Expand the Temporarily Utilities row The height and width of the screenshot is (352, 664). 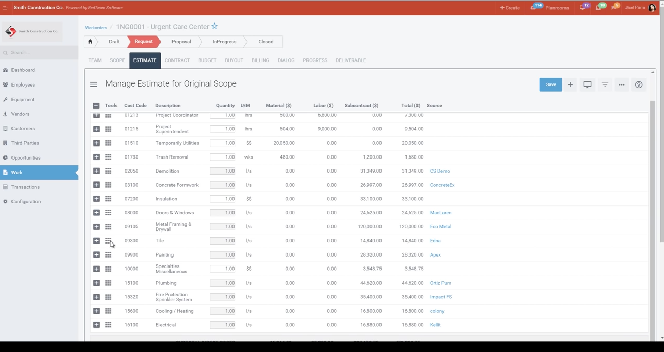pos(96,143)
